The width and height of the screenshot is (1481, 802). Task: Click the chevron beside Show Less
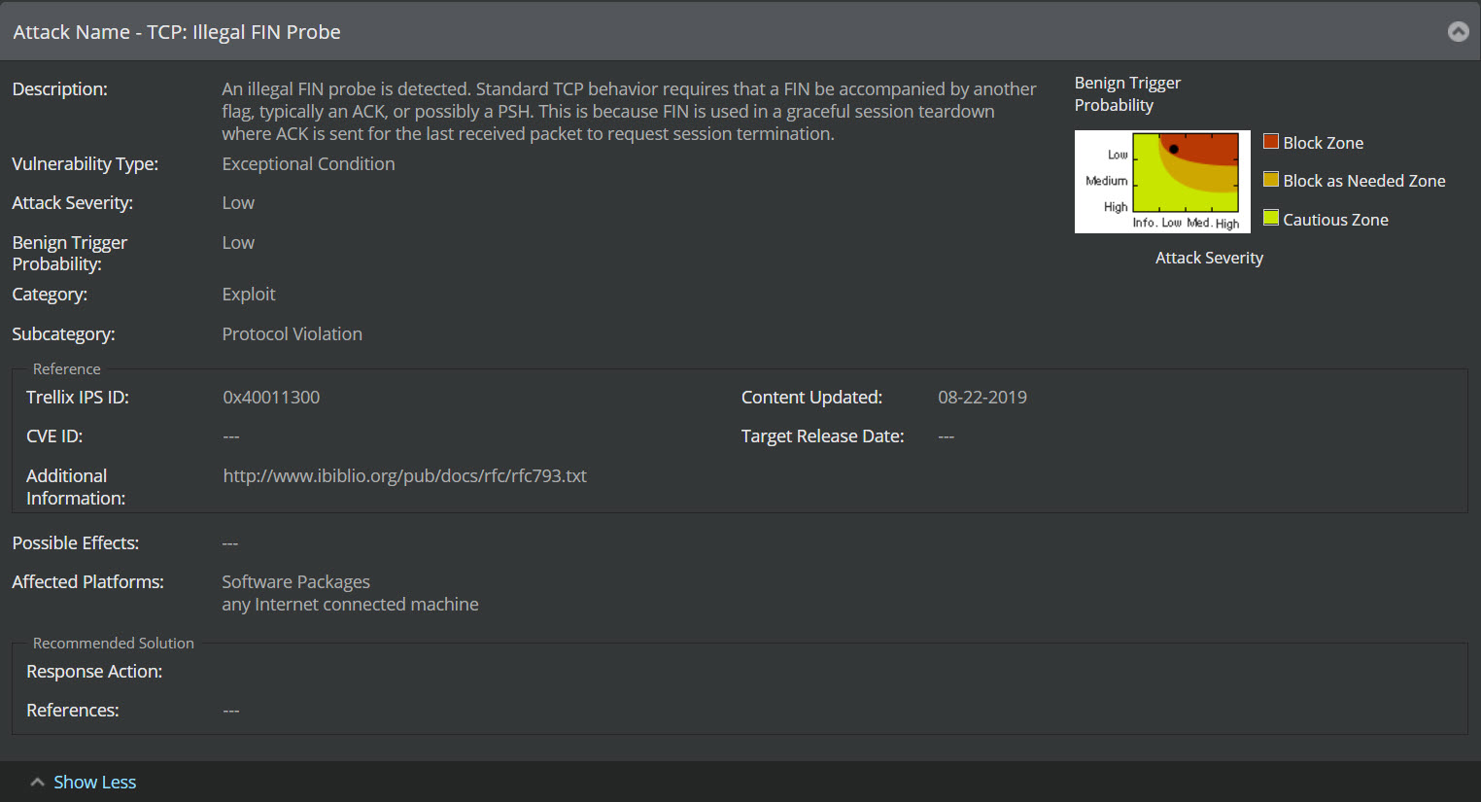tap(37, 783)
